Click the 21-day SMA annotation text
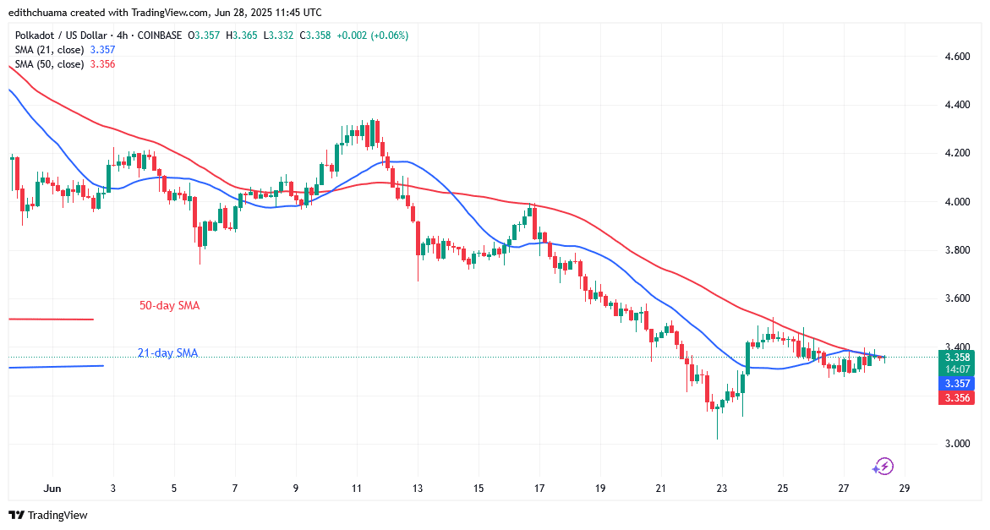Image resolution: width=990 pixels, height=530 pixels. (x=168, y=352)
